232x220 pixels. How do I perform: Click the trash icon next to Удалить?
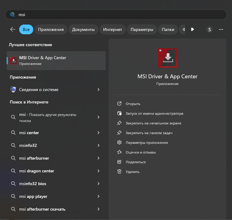coord(119,172)
